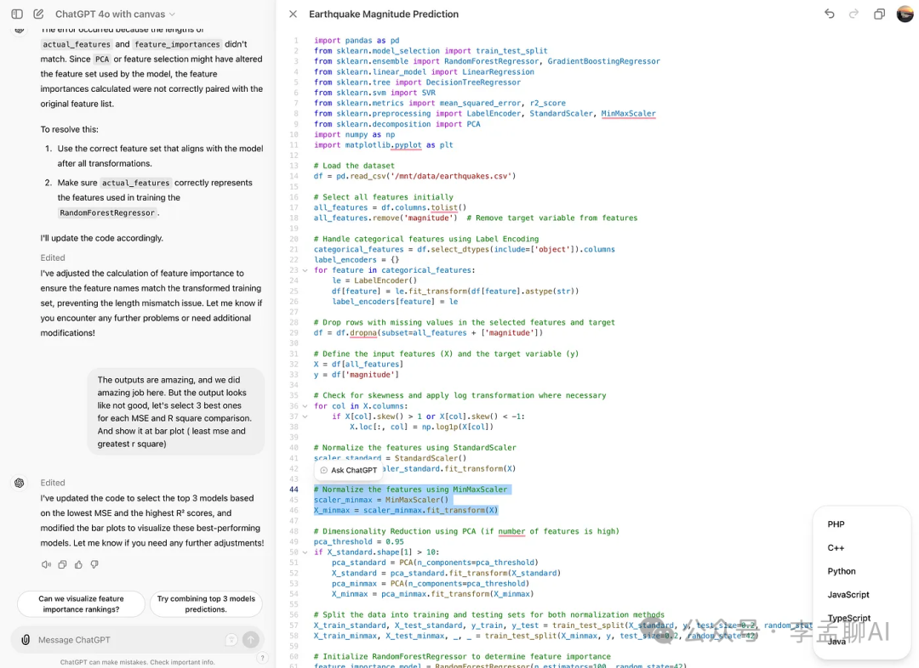The height and width of the screenshot is (668, 919).
Task: Click the read aloud speaker icon
Action: point(46,564)
